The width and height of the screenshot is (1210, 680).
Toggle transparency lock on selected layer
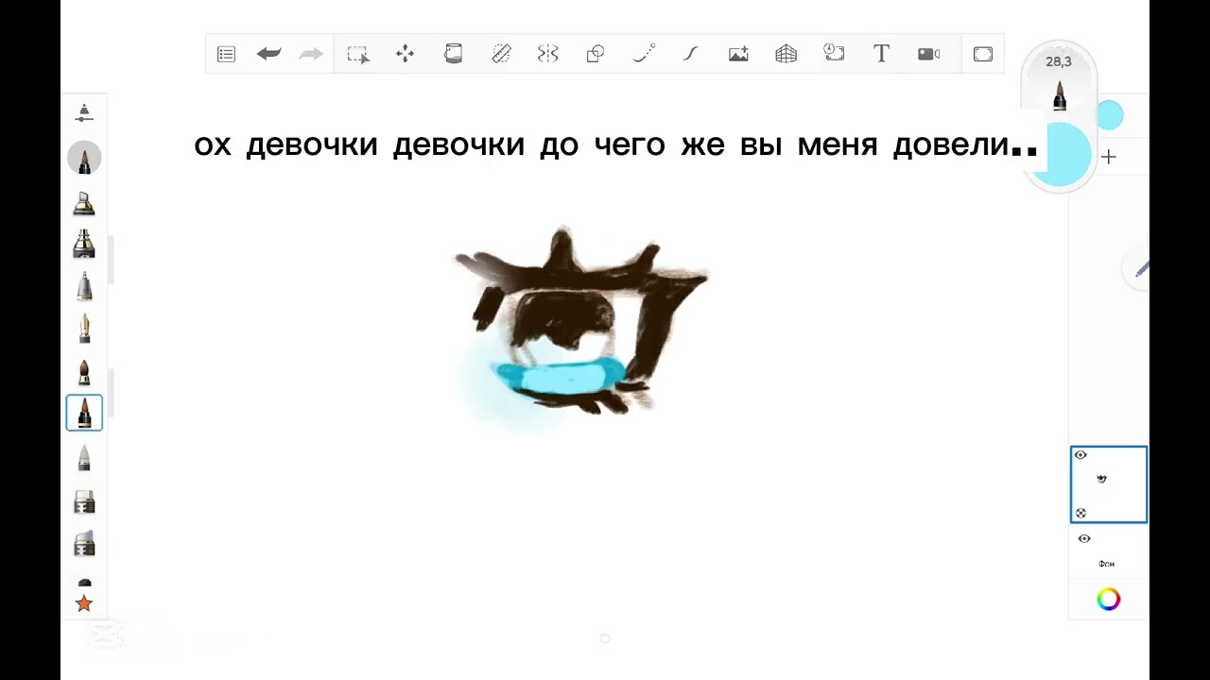tap(1080, 513)
